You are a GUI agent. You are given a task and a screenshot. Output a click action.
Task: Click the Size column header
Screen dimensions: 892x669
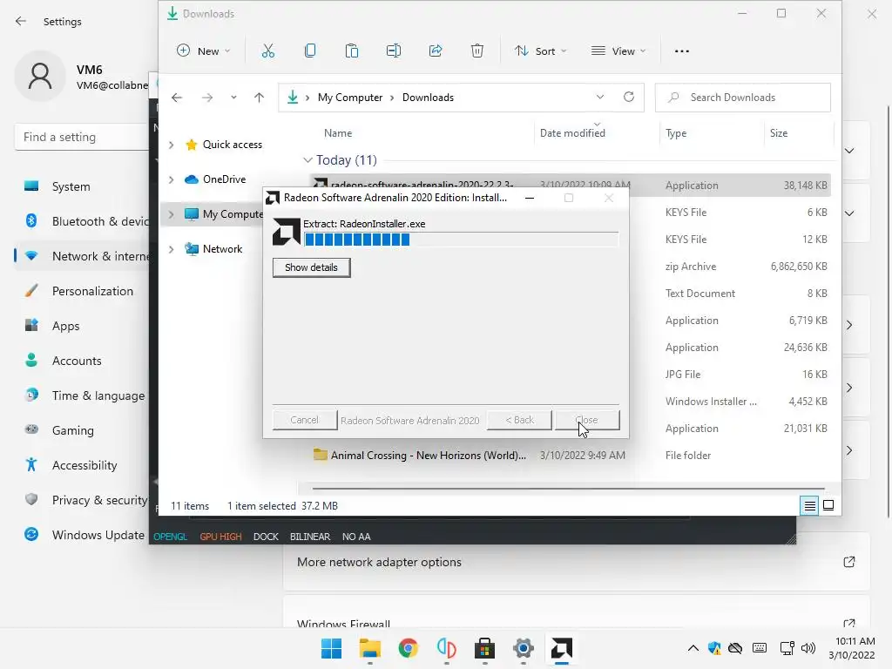click(778, 133)
